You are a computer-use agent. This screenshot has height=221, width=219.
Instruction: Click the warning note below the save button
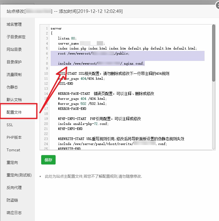click(93, 176)
